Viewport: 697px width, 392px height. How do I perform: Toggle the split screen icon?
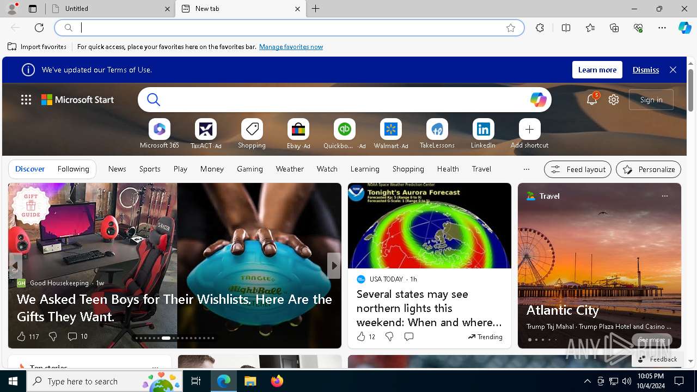click(566, 28)
